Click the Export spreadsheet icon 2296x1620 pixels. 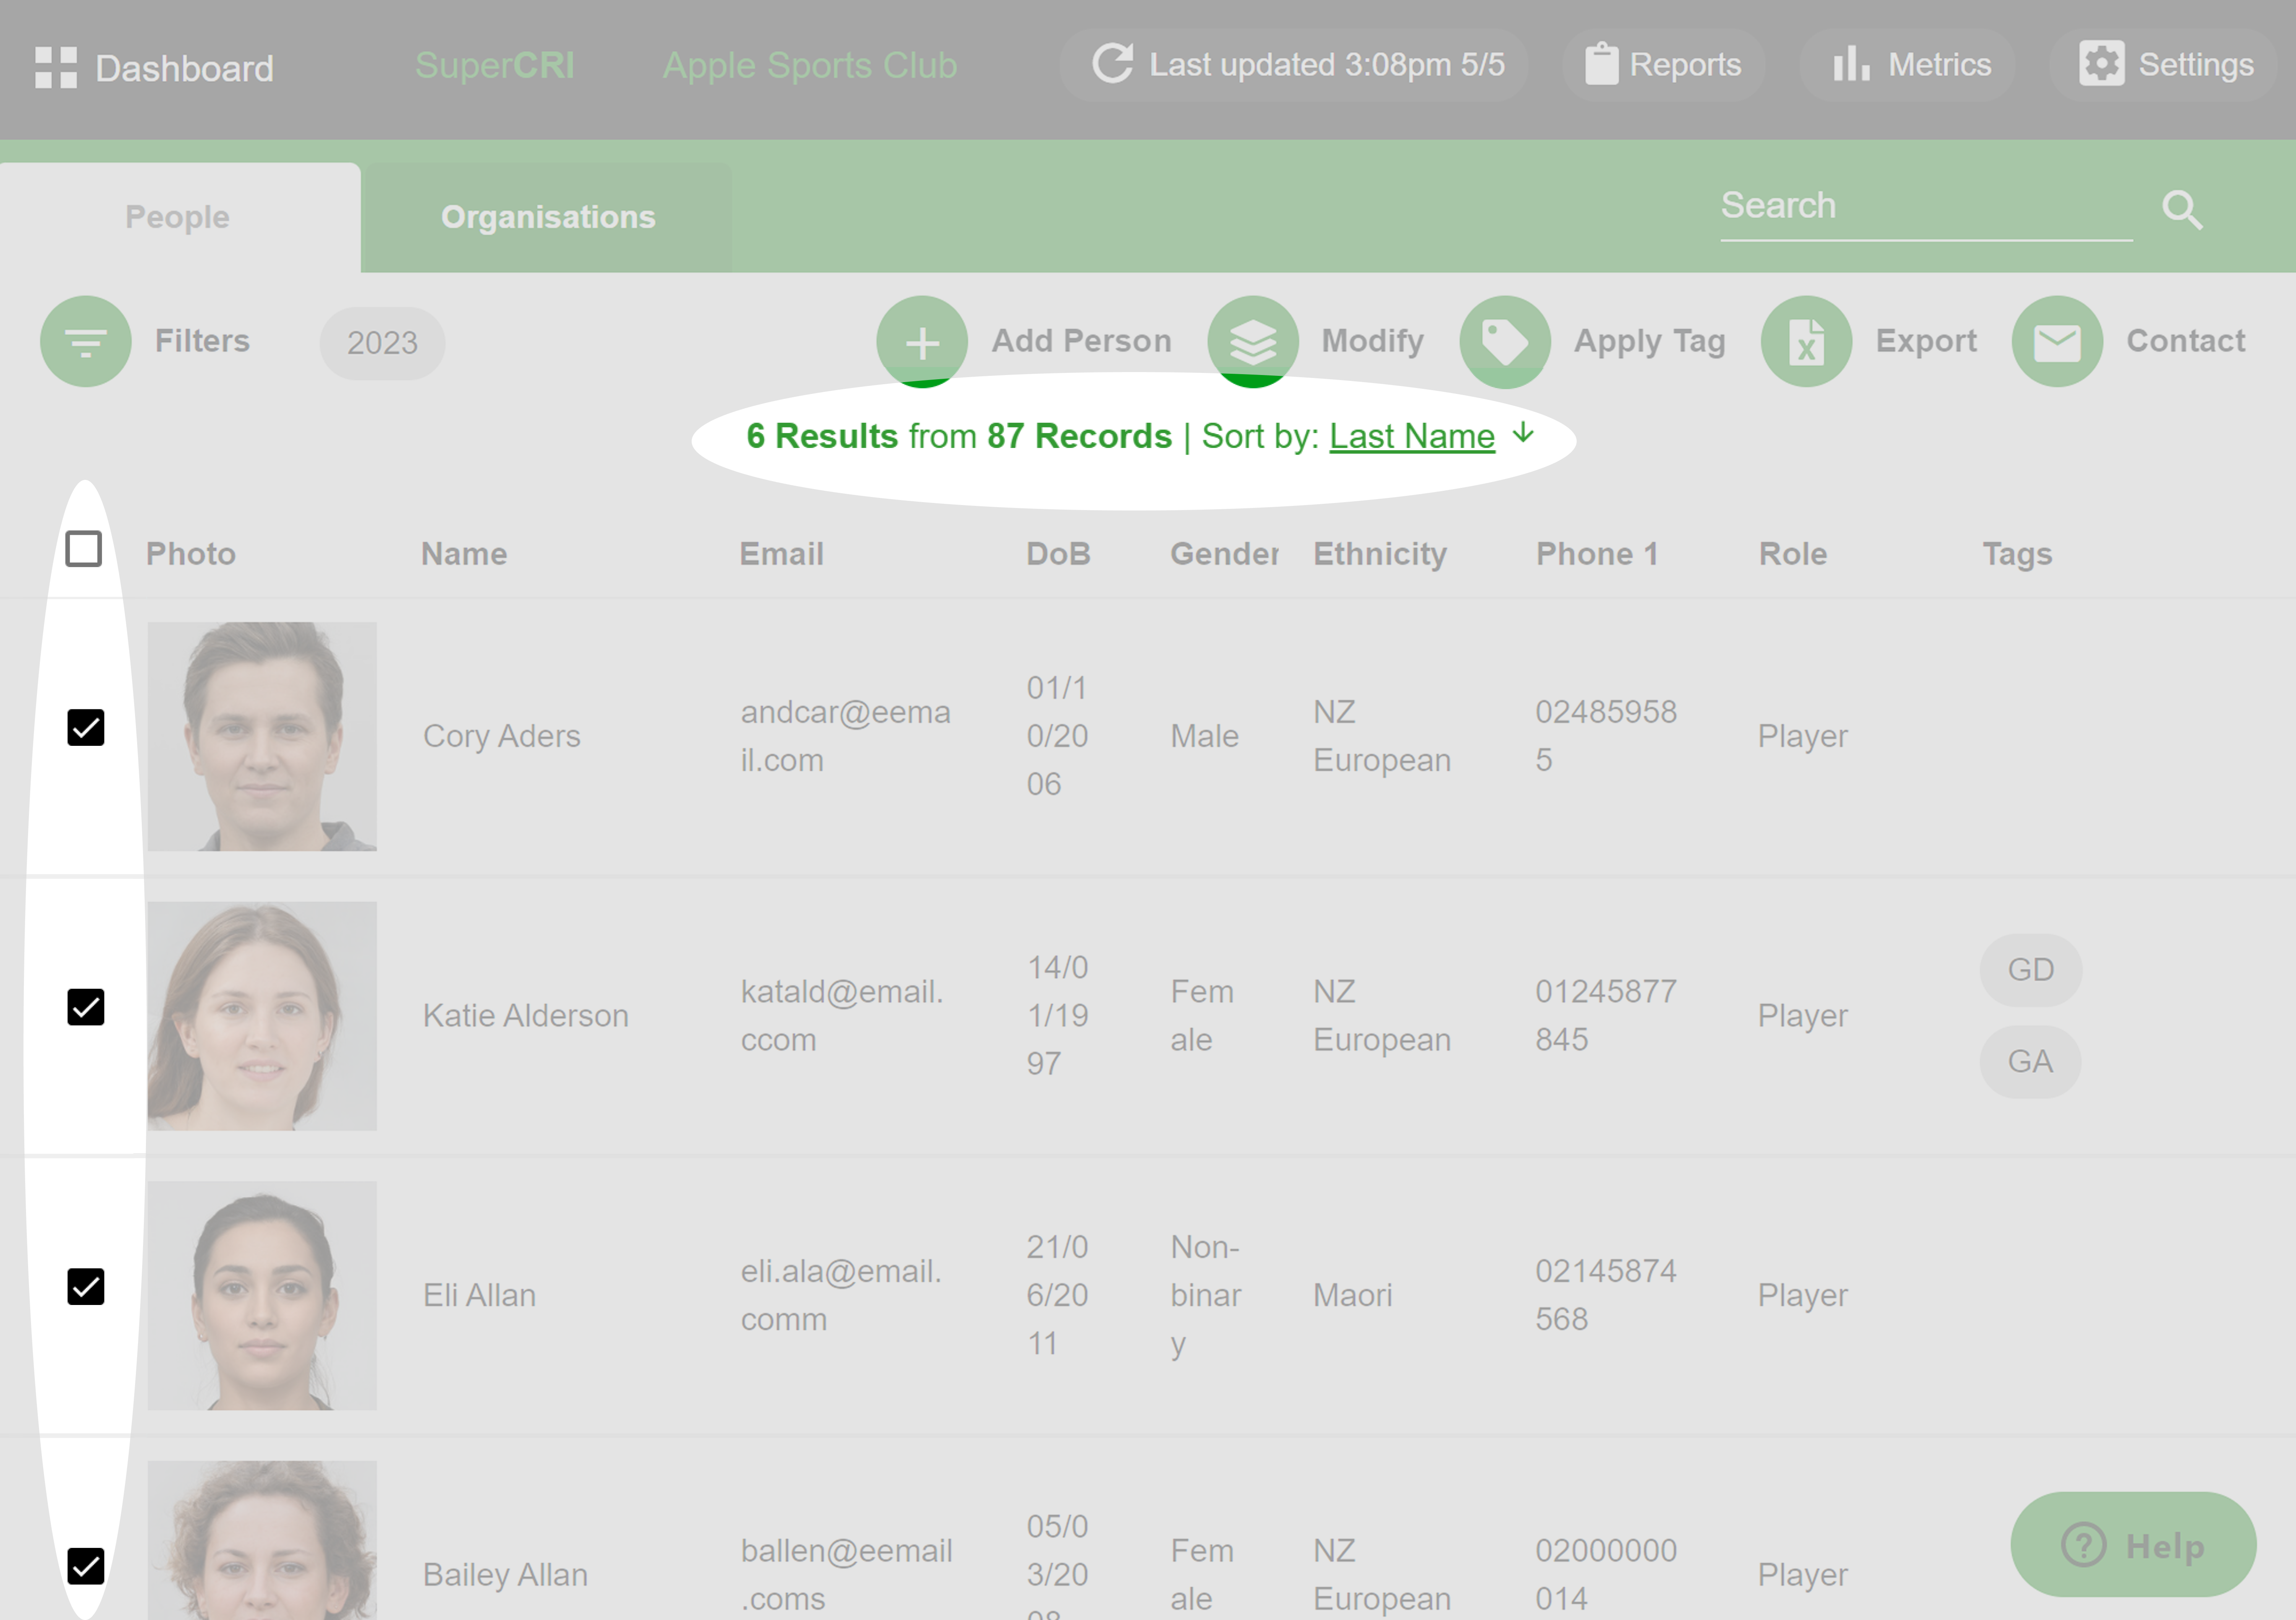coord(1806,341)
